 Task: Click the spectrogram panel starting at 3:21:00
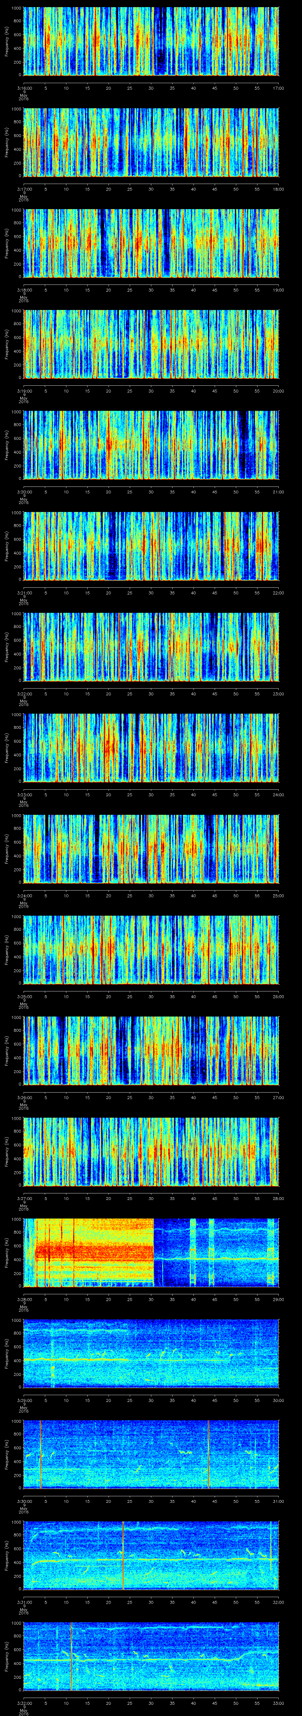click(x=151, y=546)
